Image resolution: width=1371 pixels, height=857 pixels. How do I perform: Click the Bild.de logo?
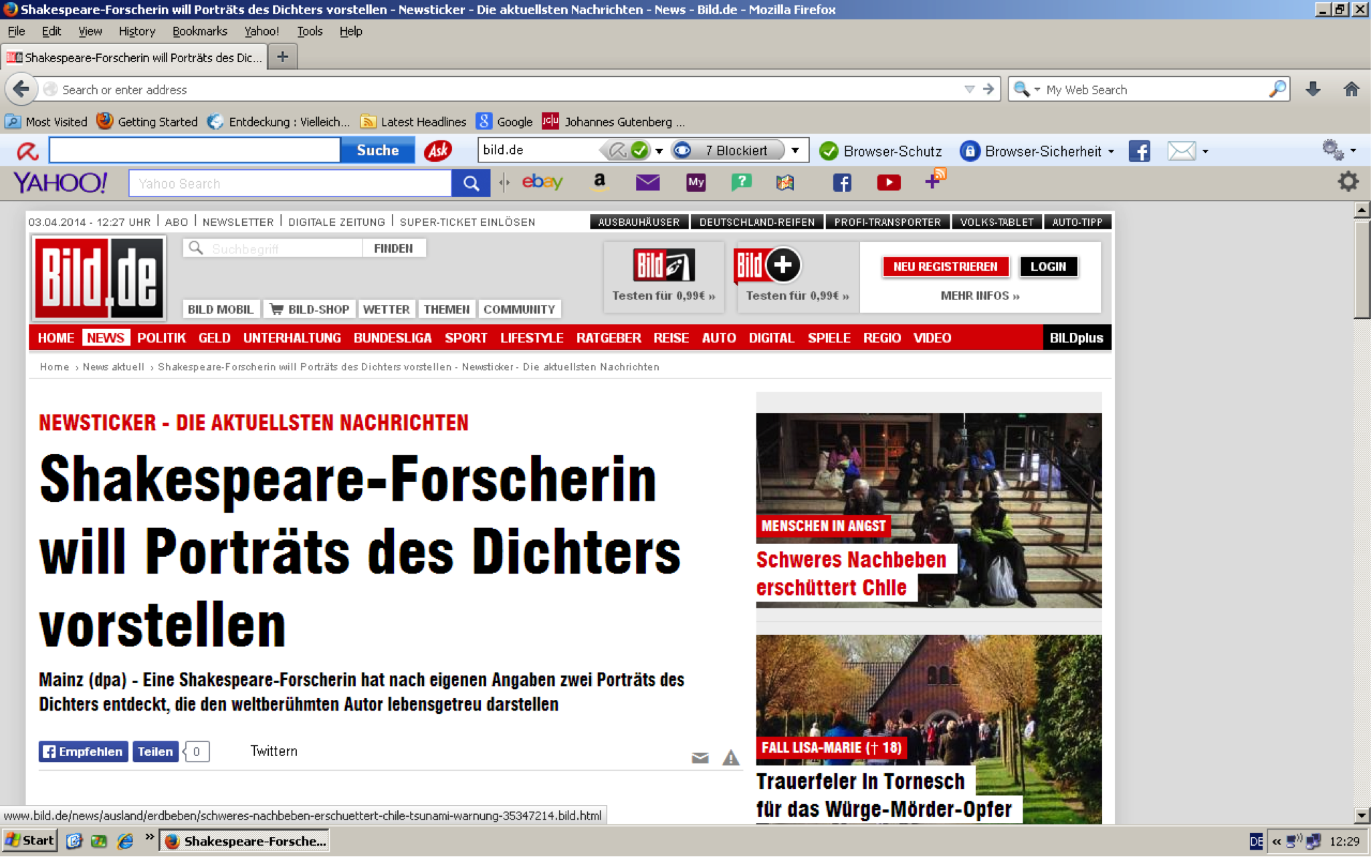point(100,278)
